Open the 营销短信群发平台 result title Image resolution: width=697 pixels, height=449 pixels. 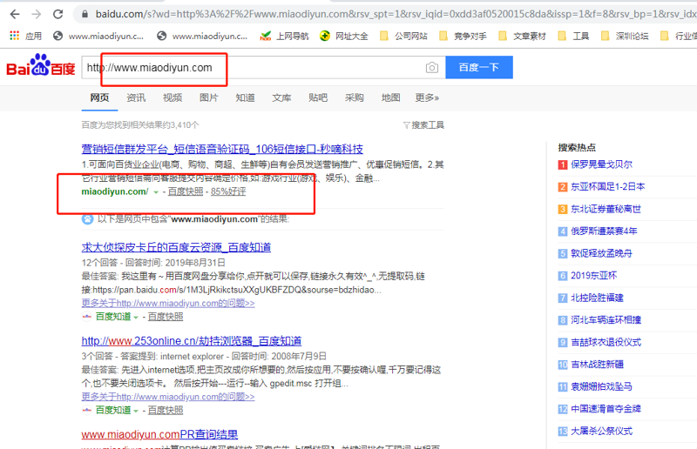pos(222,149)
